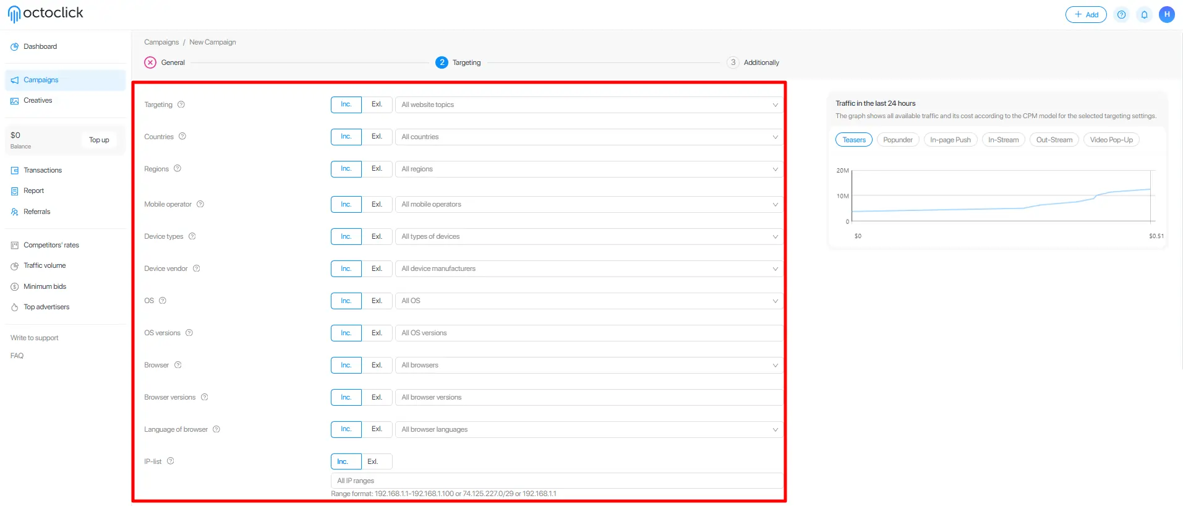The height and width of the screenshot is (506, 1183).
Task: Expand the All OS dropdown
Action: point(589,301)
